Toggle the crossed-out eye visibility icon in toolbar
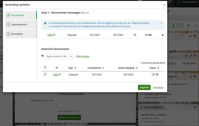The width and height of the screenshot is (199, 126). tap(188, 25)
